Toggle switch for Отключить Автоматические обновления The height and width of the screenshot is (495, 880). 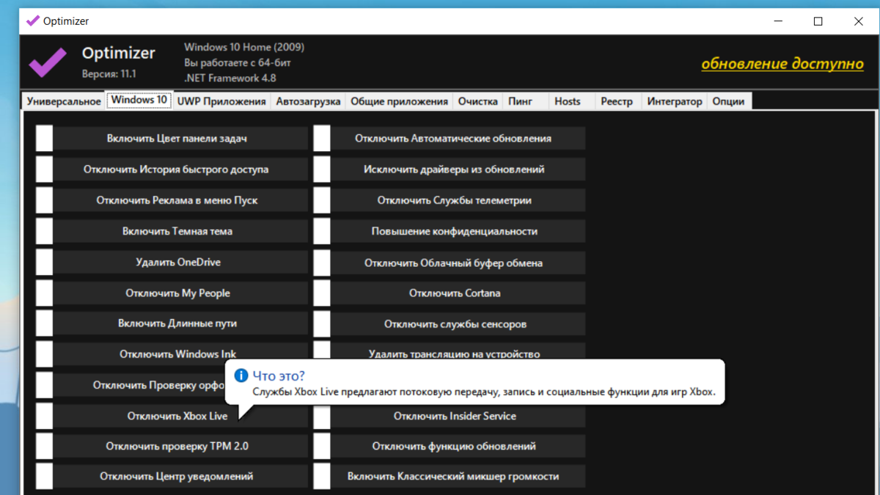coord(322,139)
